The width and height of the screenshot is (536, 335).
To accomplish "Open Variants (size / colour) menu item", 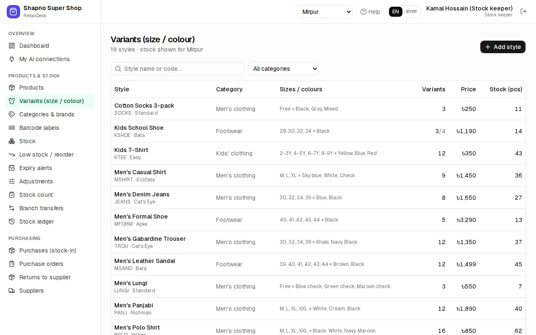I will (50, 101).
